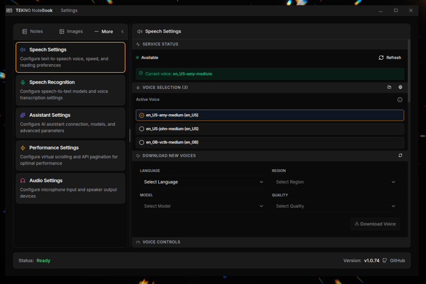Click the Download Voice button
Image resolution: width=426 pixels, height=284 pixels.
click(x=375, y=224)
